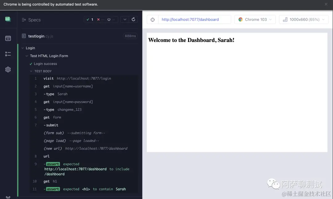
Task: Open the Chrome 103 browser dropdown
Action: (255, 19)
